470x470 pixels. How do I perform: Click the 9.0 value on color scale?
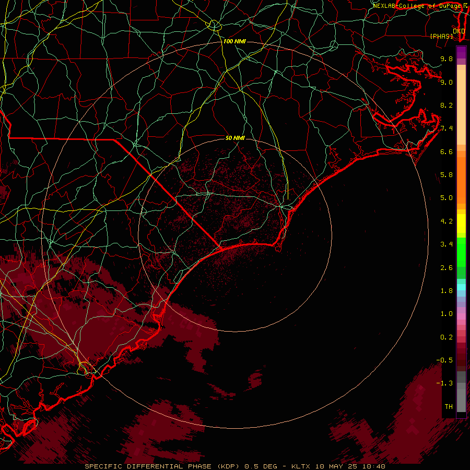coord(446,82)
